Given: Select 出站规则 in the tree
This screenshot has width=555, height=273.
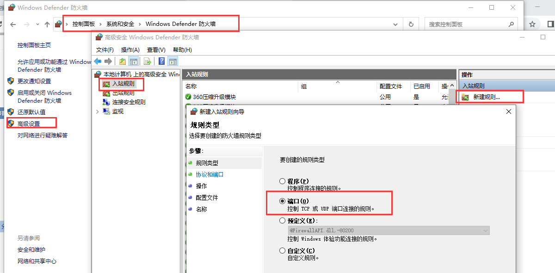Looking at the screenshot, I should coord(123,93).
